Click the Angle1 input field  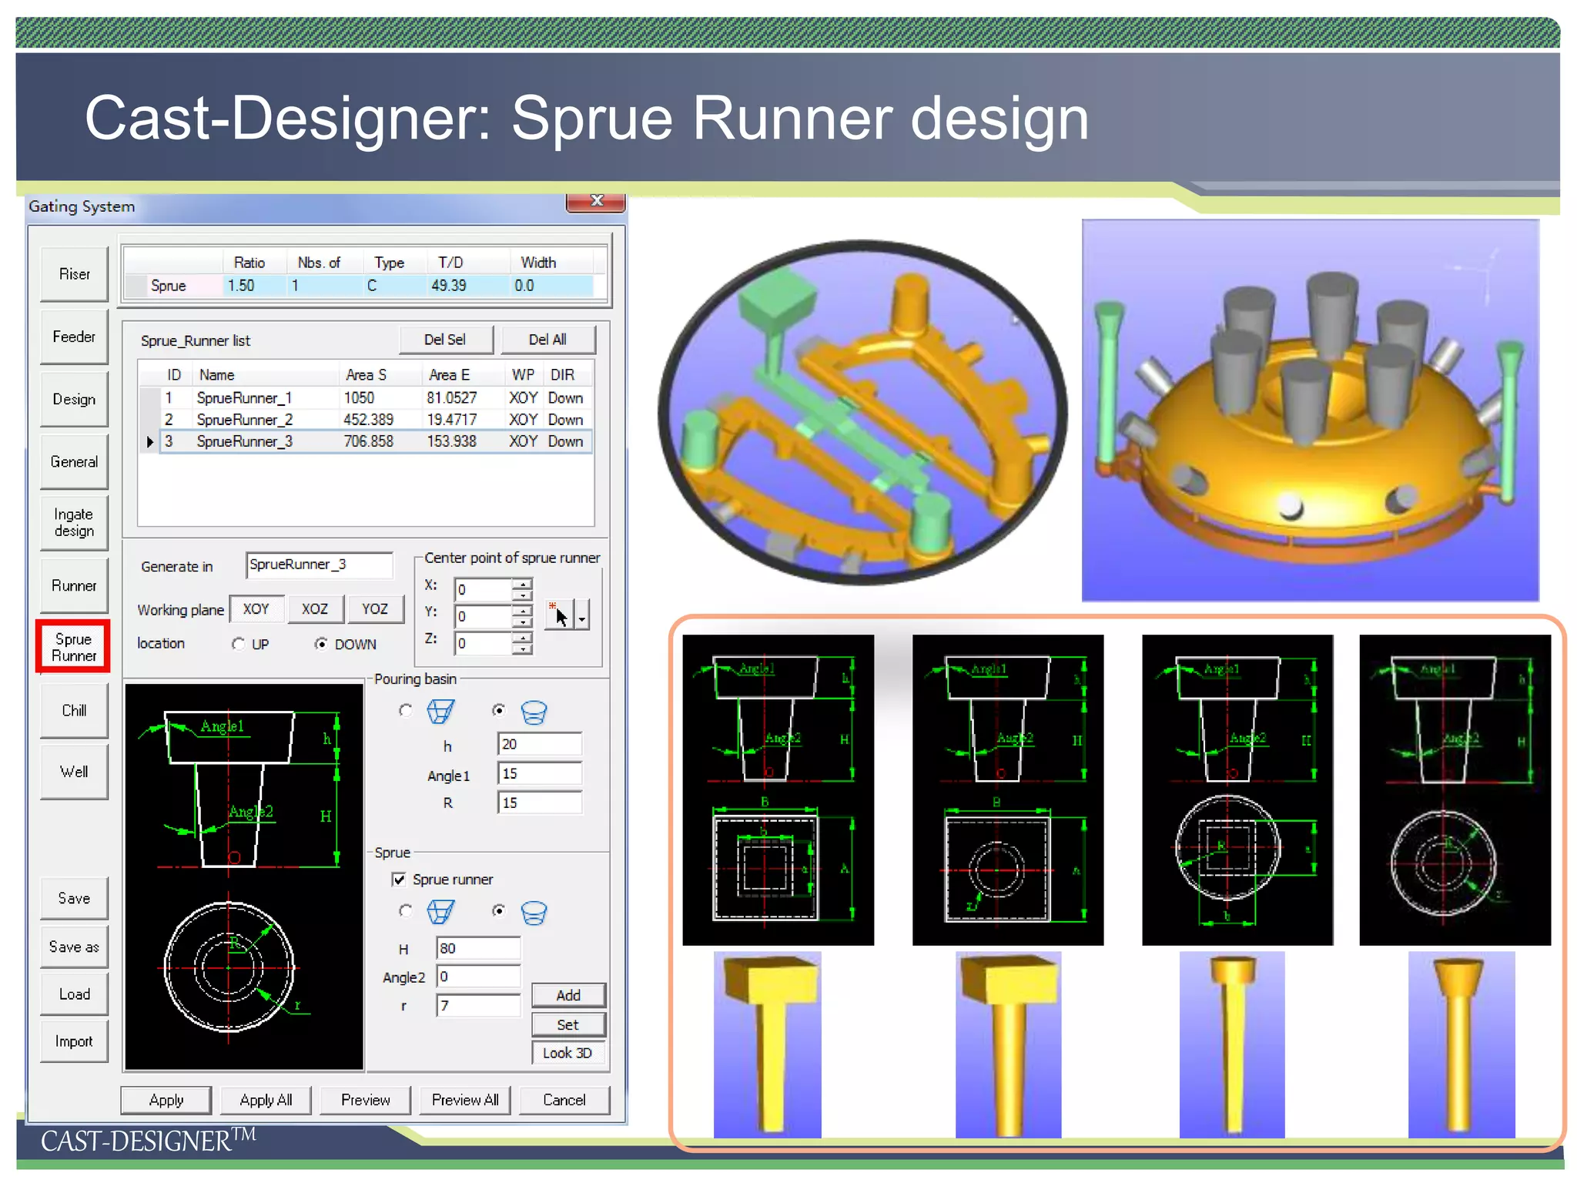point(540,773)
